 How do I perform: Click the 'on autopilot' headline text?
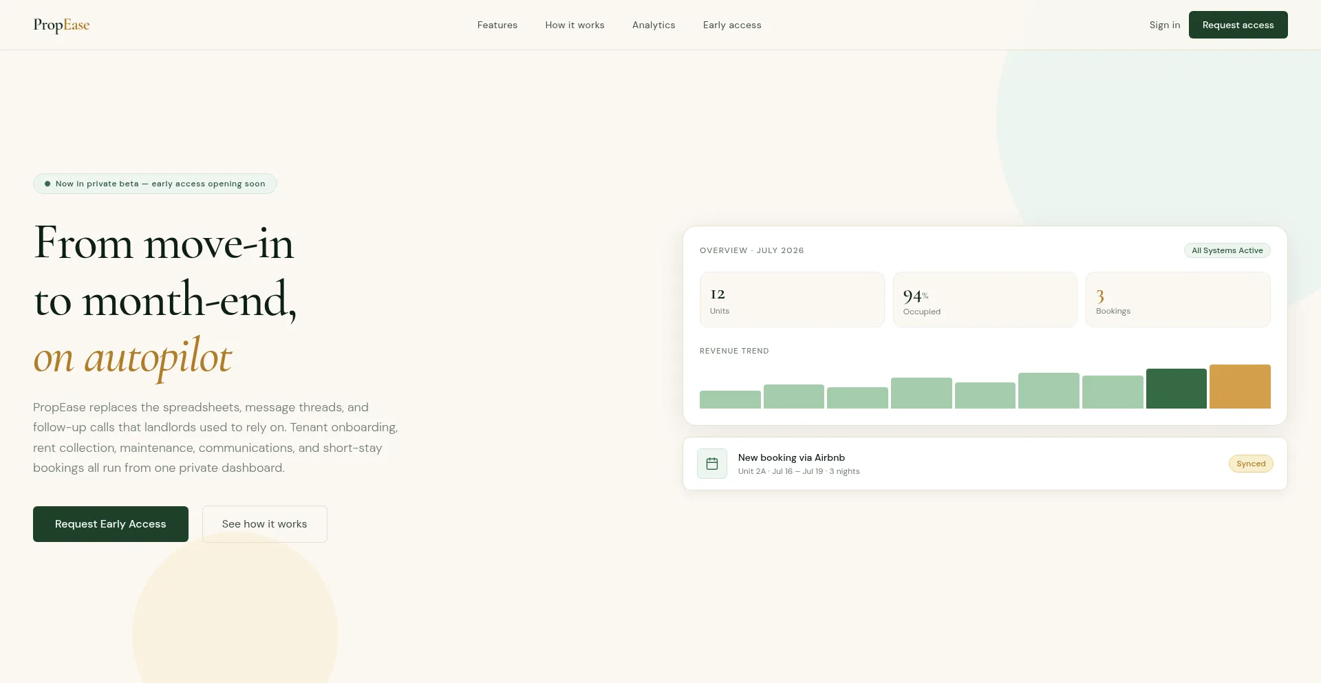coord(133,358)
